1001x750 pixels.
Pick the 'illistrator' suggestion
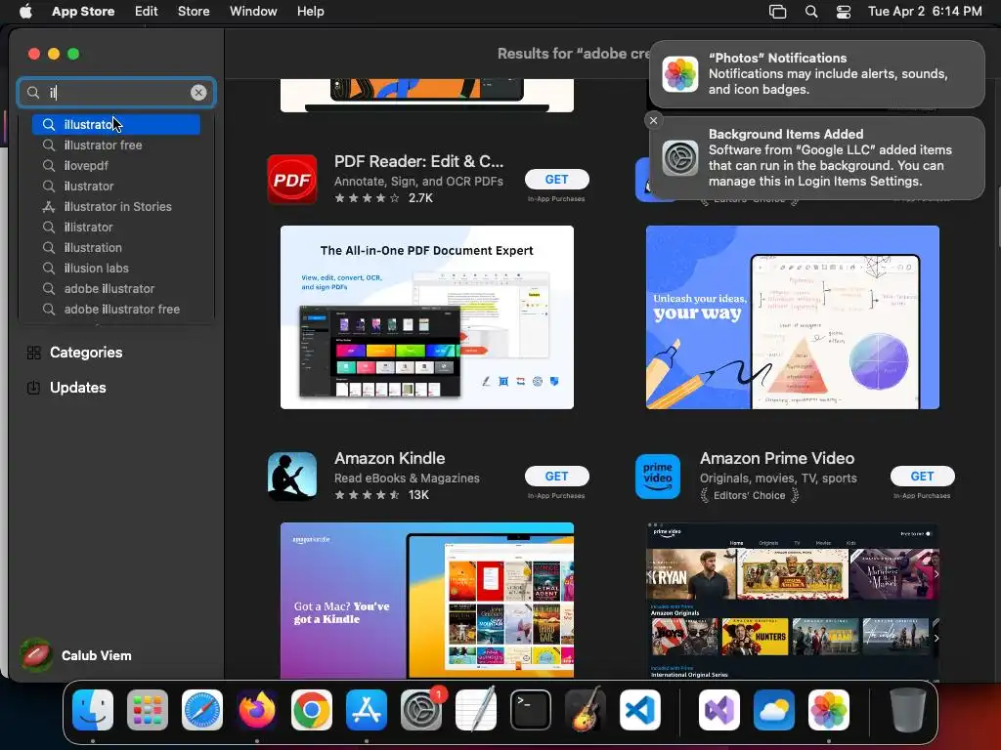[116, 227]
